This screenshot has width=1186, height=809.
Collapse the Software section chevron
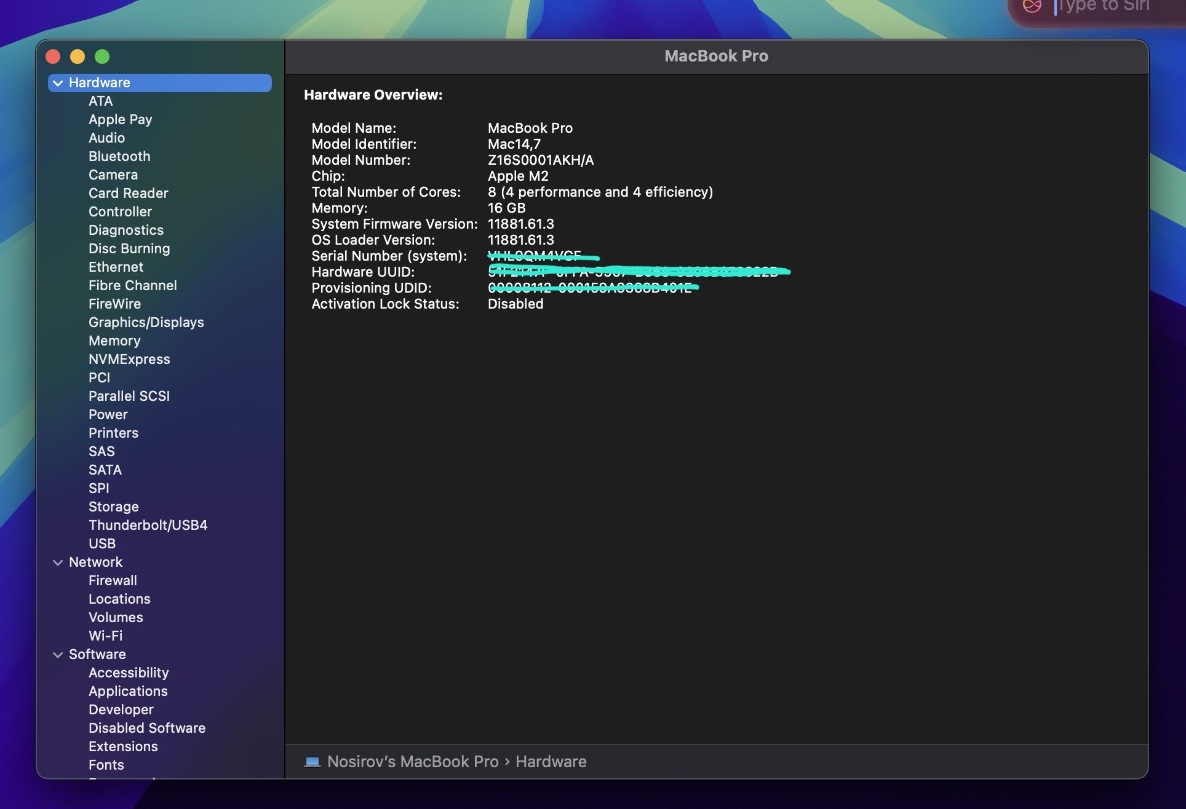pos(58,655)
